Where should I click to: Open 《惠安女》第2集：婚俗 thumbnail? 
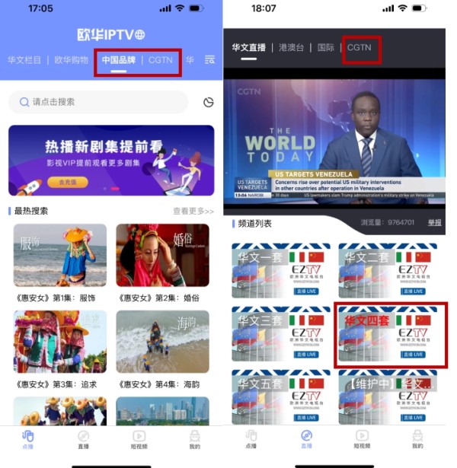[162, 255]
